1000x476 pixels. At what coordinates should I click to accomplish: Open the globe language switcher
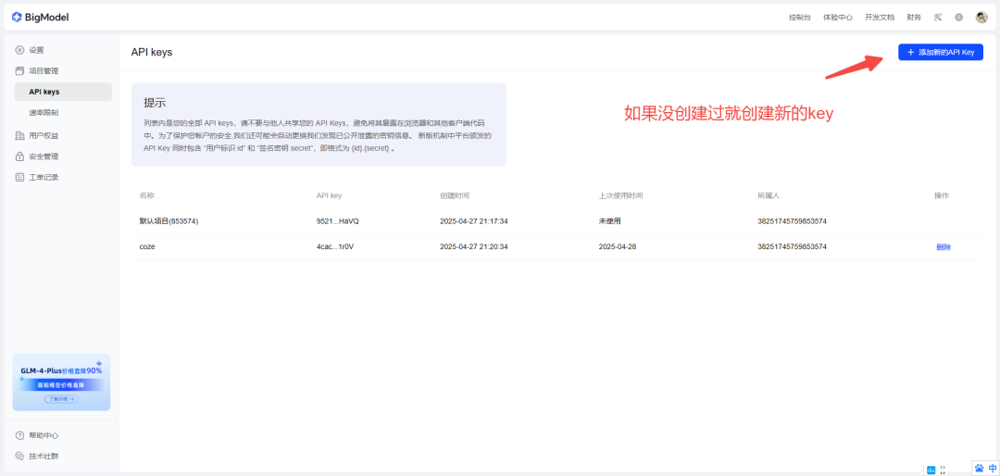coord(958,18)
